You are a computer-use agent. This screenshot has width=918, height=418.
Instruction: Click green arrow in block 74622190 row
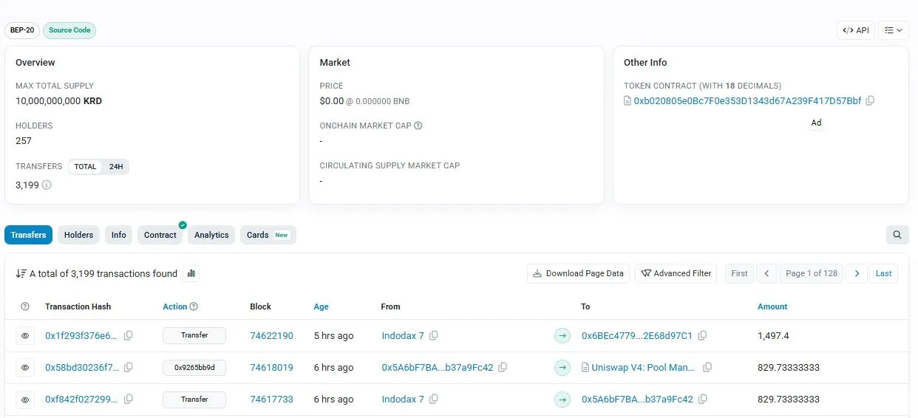point(562,336)
